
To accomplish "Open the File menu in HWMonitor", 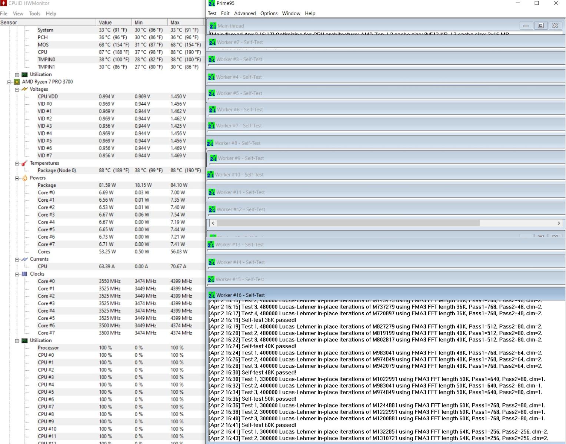I will click(4, 13).
